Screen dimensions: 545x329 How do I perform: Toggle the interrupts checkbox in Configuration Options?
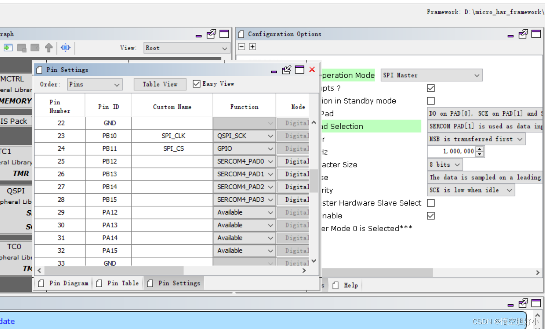pyautogui.click(x=431, y=88)
